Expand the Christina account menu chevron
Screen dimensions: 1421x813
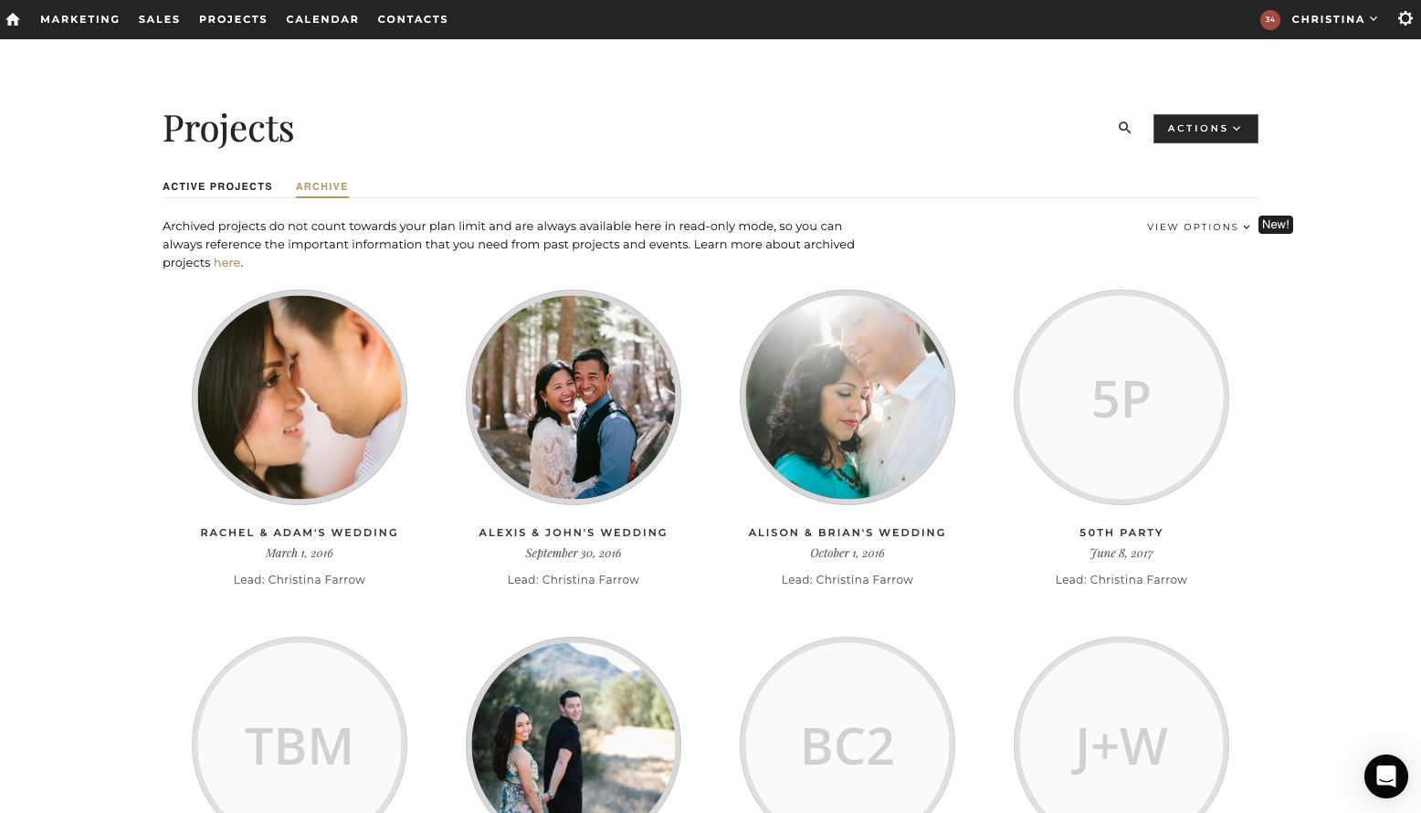[1374, 18]
